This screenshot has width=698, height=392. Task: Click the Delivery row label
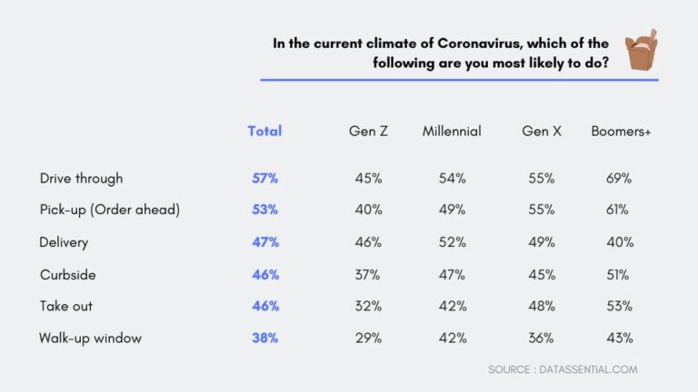[x=64, y=242]
